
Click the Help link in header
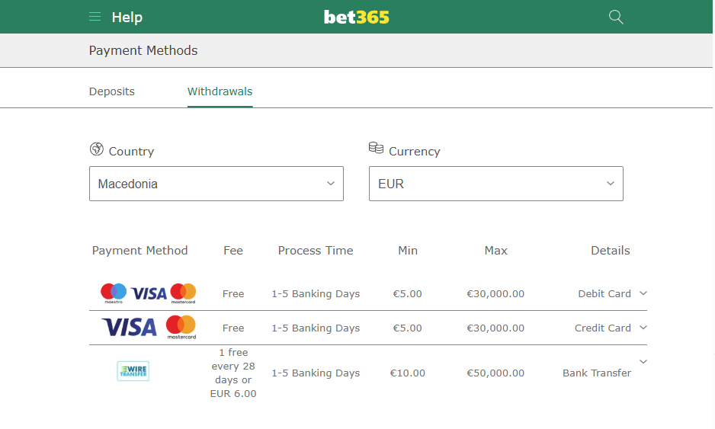coord(127,18)
